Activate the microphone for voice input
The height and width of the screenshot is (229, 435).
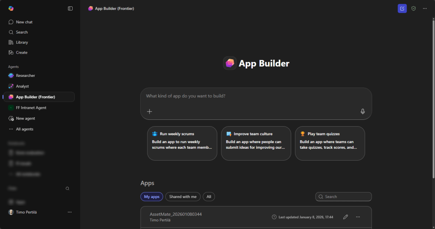tap(363, 111)
